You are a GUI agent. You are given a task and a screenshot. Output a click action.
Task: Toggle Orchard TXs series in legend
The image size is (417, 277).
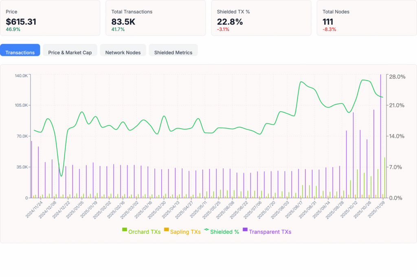pos(144,232)
